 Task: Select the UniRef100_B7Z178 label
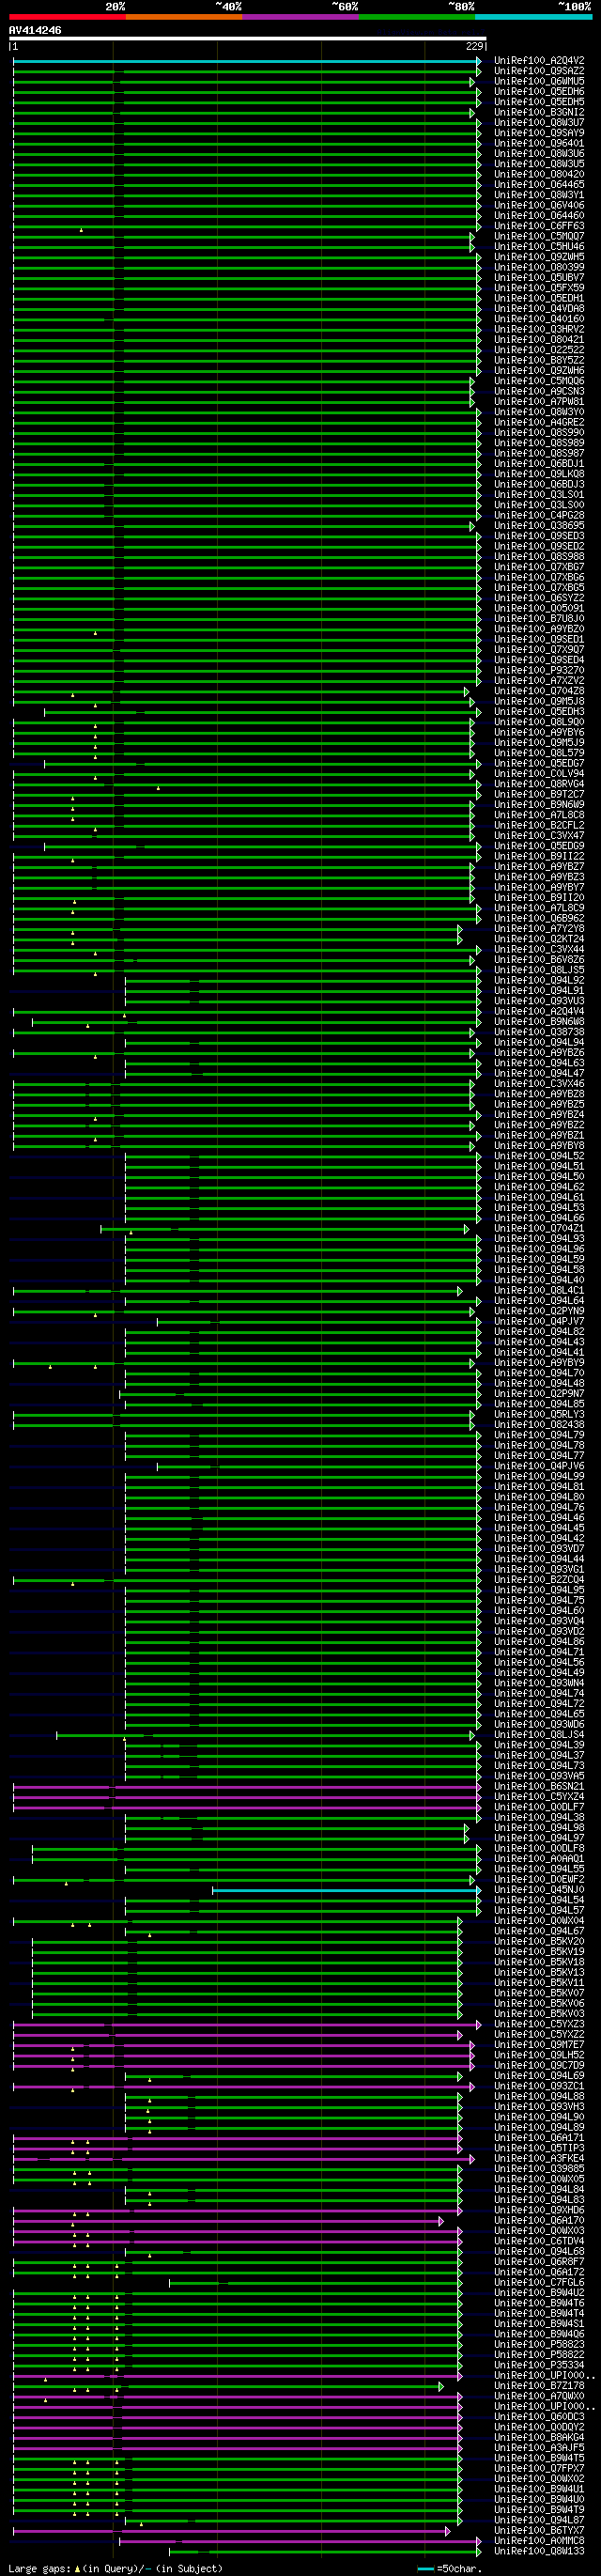(x=539, y=2387)
